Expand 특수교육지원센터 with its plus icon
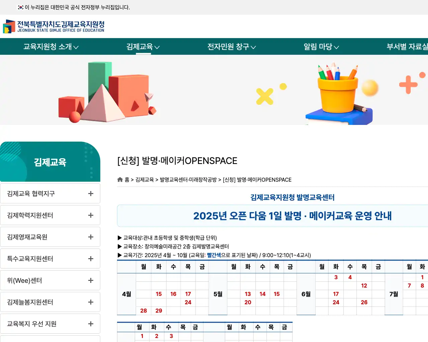The width and height of the screenshot is (428, 342). tap(91, 259)
